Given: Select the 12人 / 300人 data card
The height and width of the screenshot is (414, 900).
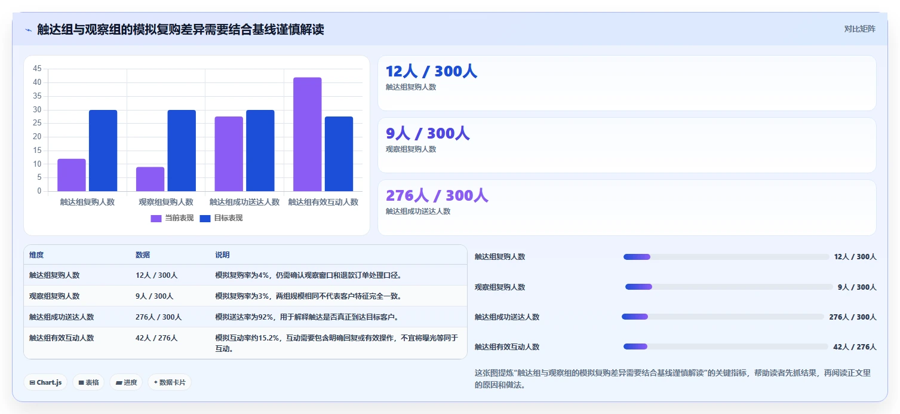Looking at the screenshot, I should 627,83.
